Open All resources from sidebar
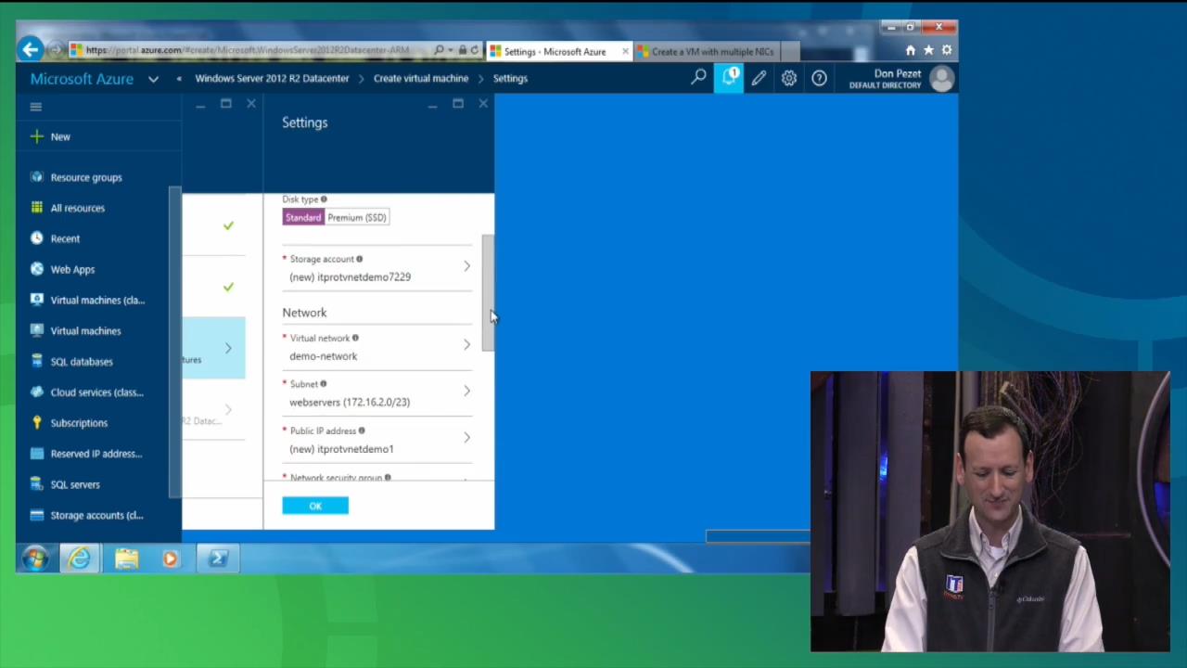Viewport: 1187px width, 668px height. [78, 208]
